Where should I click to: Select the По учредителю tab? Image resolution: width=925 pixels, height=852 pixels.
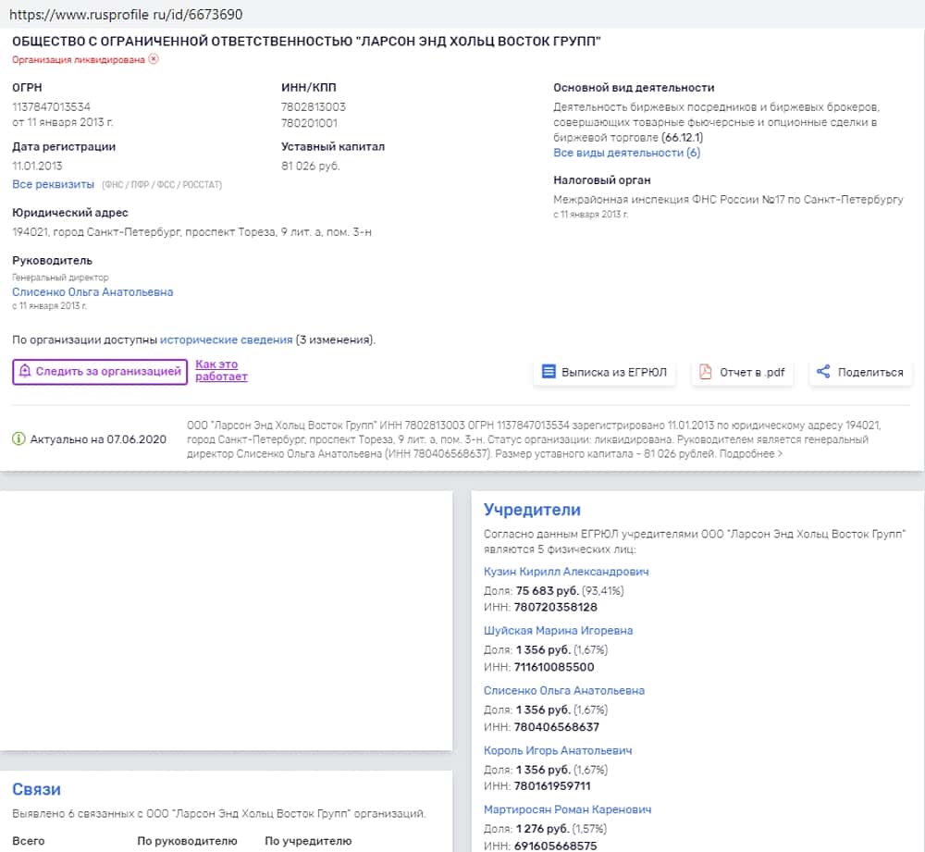(x=308, y=841)
